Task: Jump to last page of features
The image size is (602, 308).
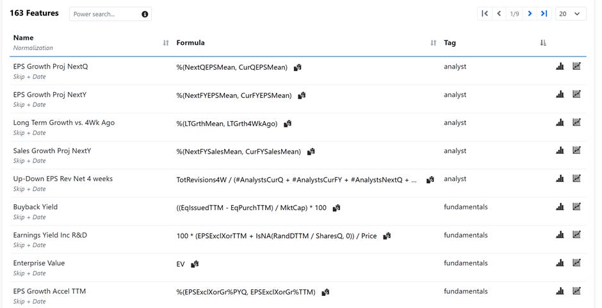Action: (544, 14)
